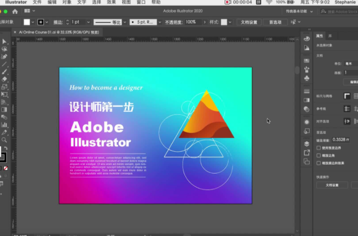Open the Asset Export panel icon

[307, 153]
